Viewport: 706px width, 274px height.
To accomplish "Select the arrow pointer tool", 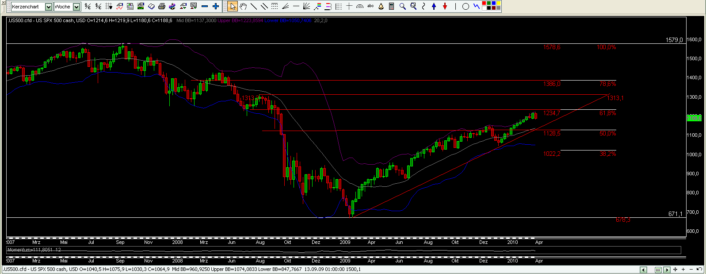I will [233, 6].
